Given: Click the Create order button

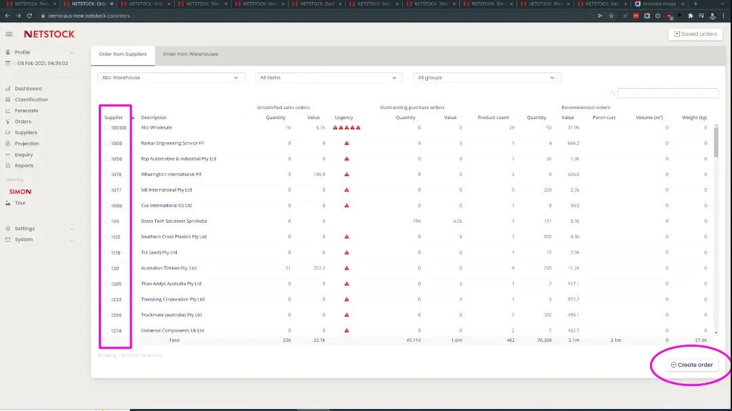Looking at the screenshot, I should pyautogui.click(x=692, y=365).
